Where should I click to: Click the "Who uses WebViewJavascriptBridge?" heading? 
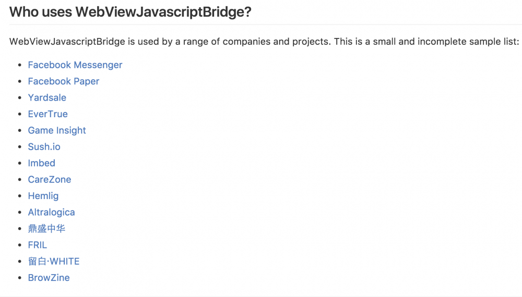[130, 13]
